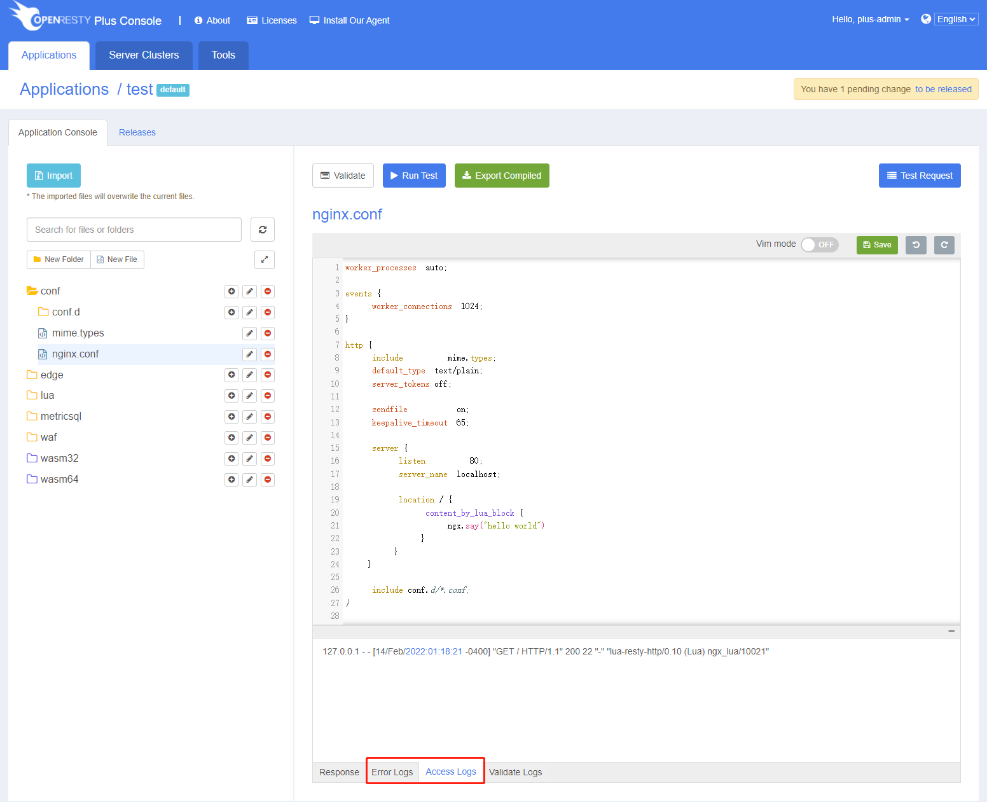987x802 pixels.
Task: Click the Run Test button
Action: coord(414,176)
